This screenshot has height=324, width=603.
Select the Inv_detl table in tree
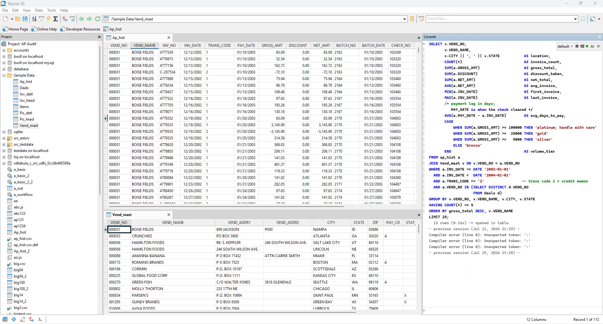pos(26,94)
